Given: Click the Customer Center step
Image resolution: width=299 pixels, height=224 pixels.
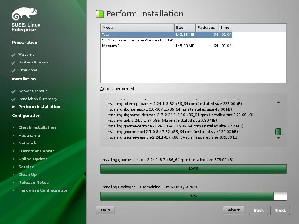Looking at the screenshot, I should pyautogui.click(x=36, y=151).
